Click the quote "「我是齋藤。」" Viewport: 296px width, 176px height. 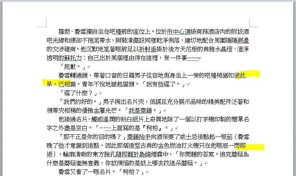143,110
